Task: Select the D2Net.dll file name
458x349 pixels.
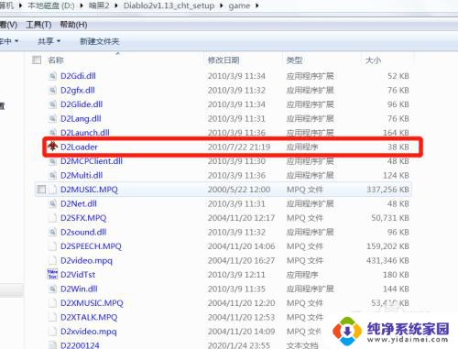Action: pos(79,204)
